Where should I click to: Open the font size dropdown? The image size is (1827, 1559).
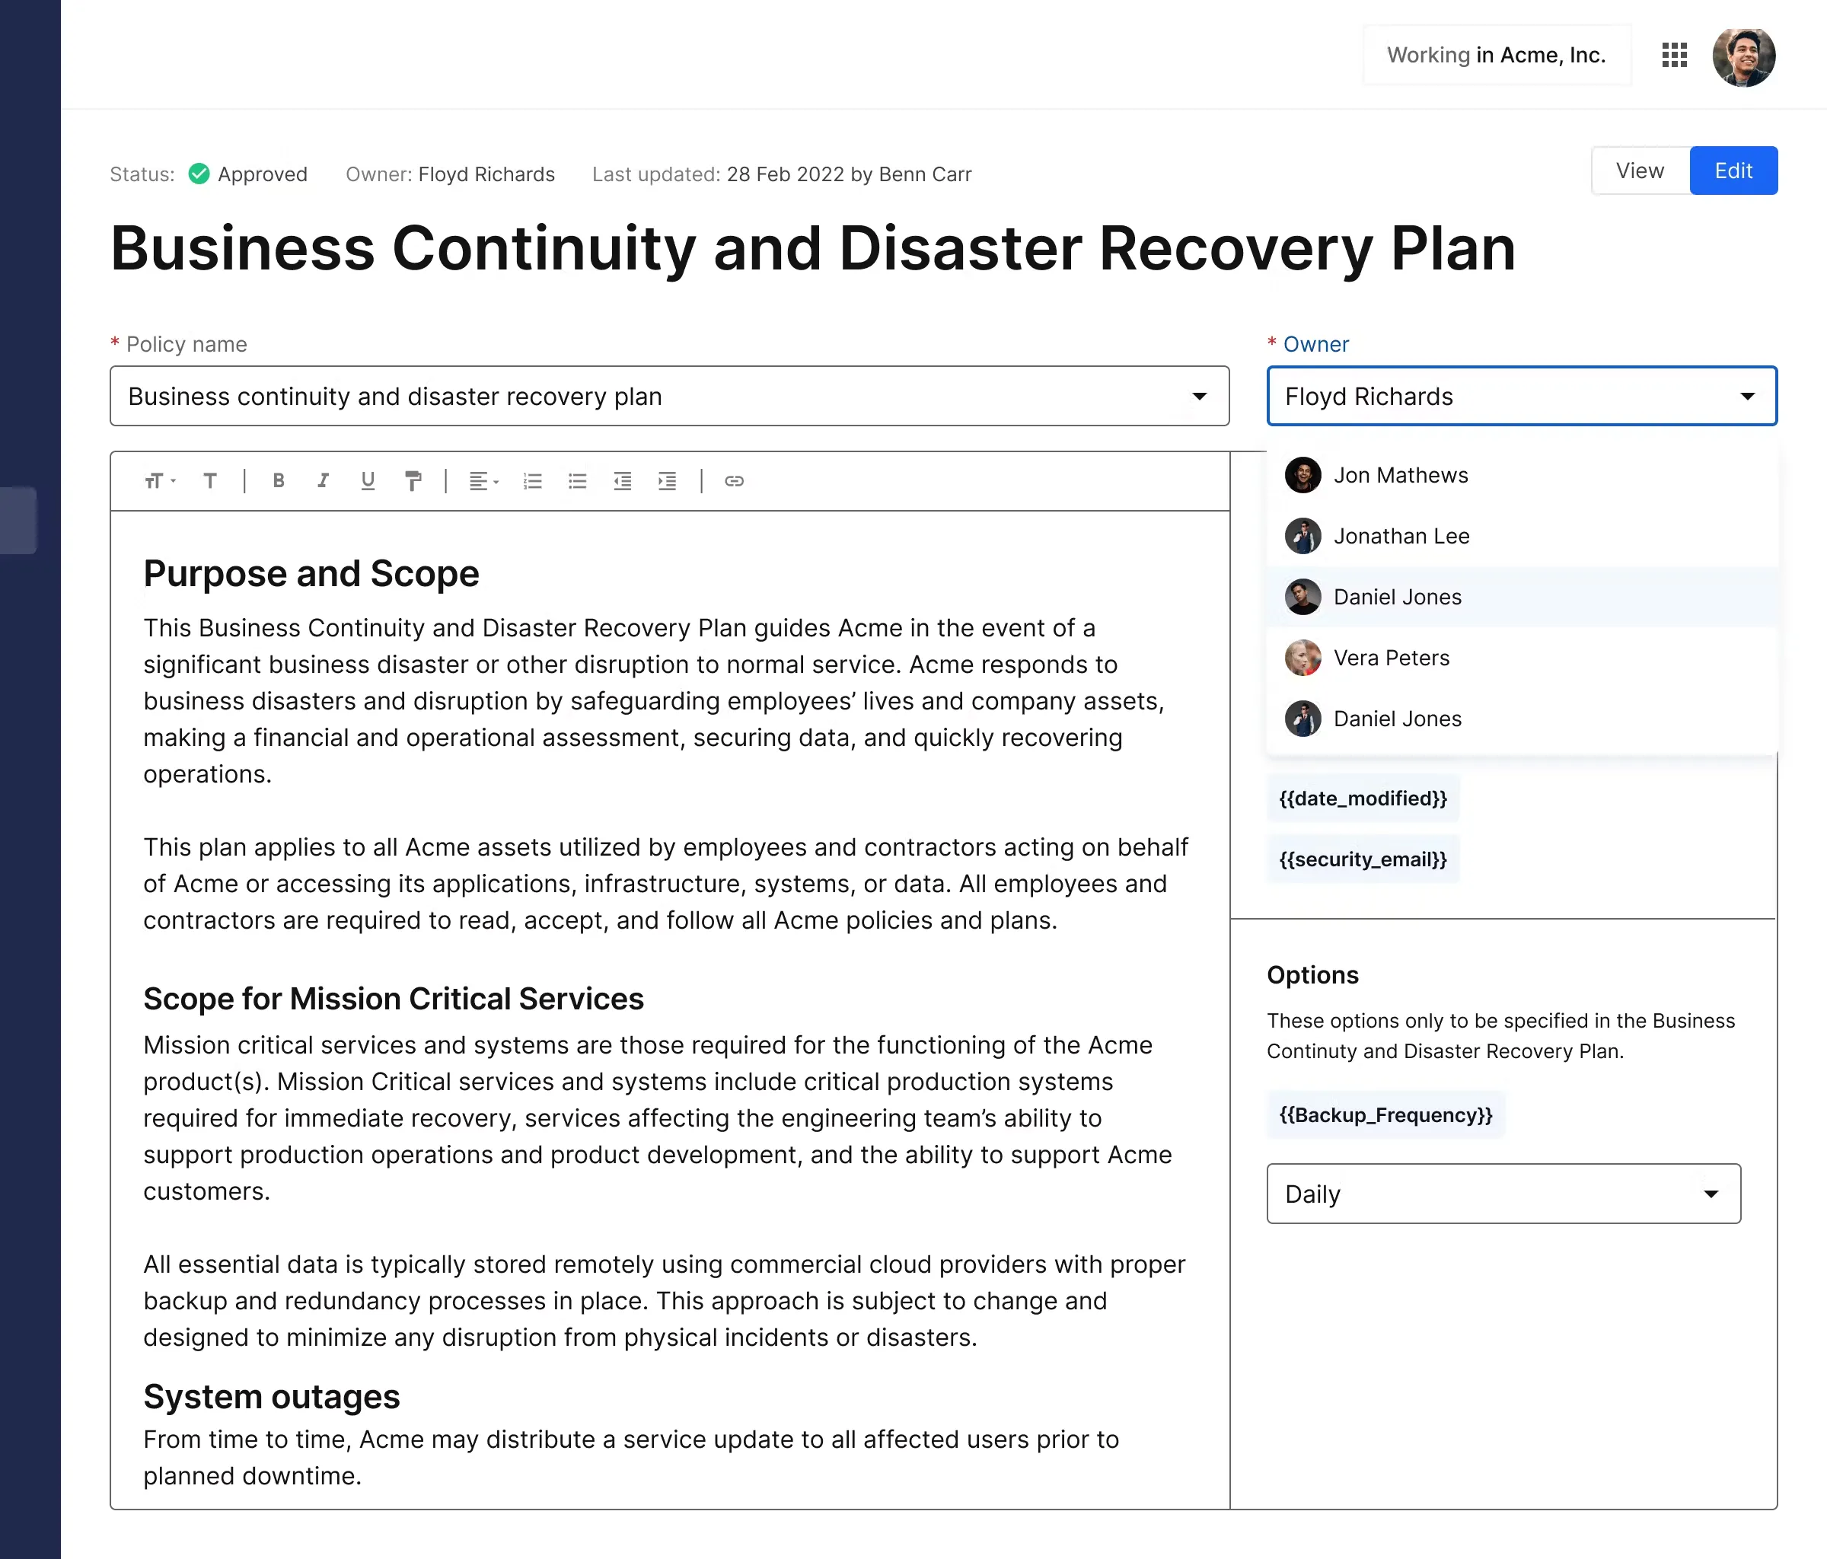point(160,480)
